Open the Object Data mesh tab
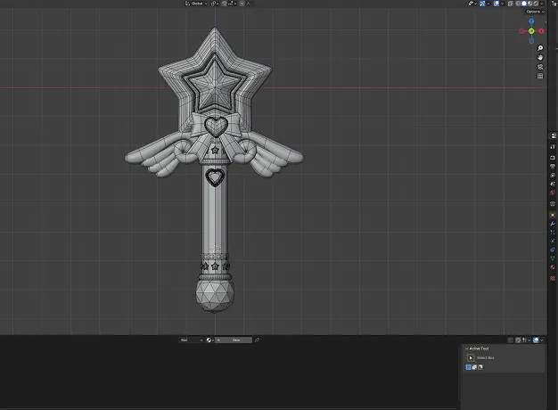The width and height of the screenshot is (558, 410). pos(553,258)
